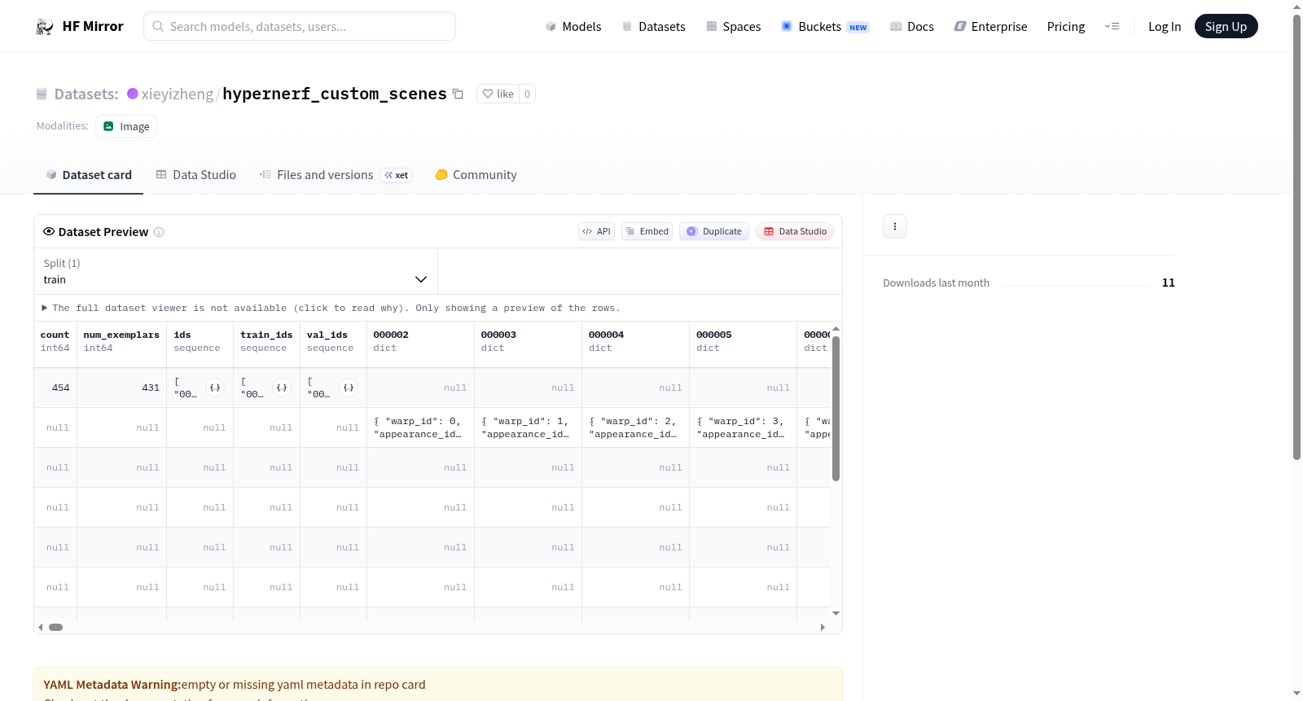Click the API button in Dataset Preview
This screenshot has height=701, width=1303.
[597, 231]
